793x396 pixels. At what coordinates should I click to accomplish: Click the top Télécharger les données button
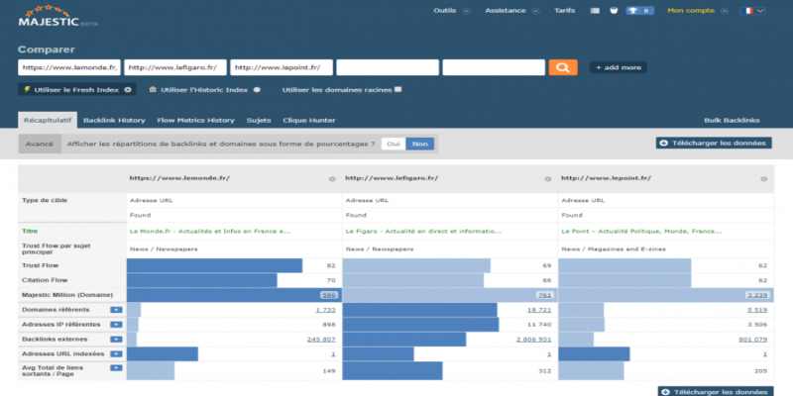(714, 144)
